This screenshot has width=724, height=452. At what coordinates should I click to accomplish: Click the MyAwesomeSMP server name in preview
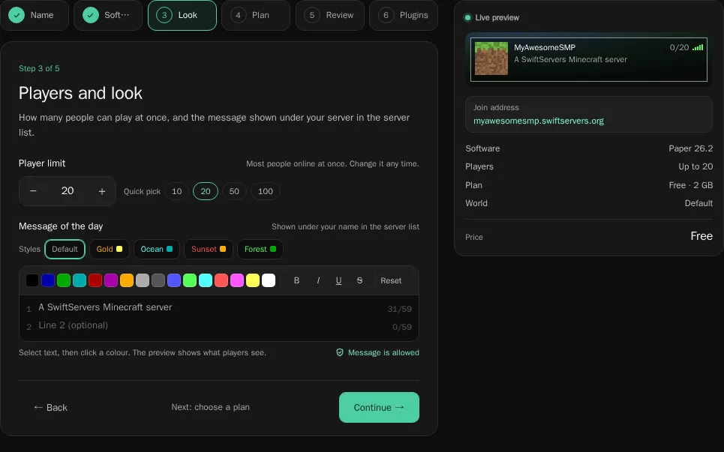tap(545, 47)
